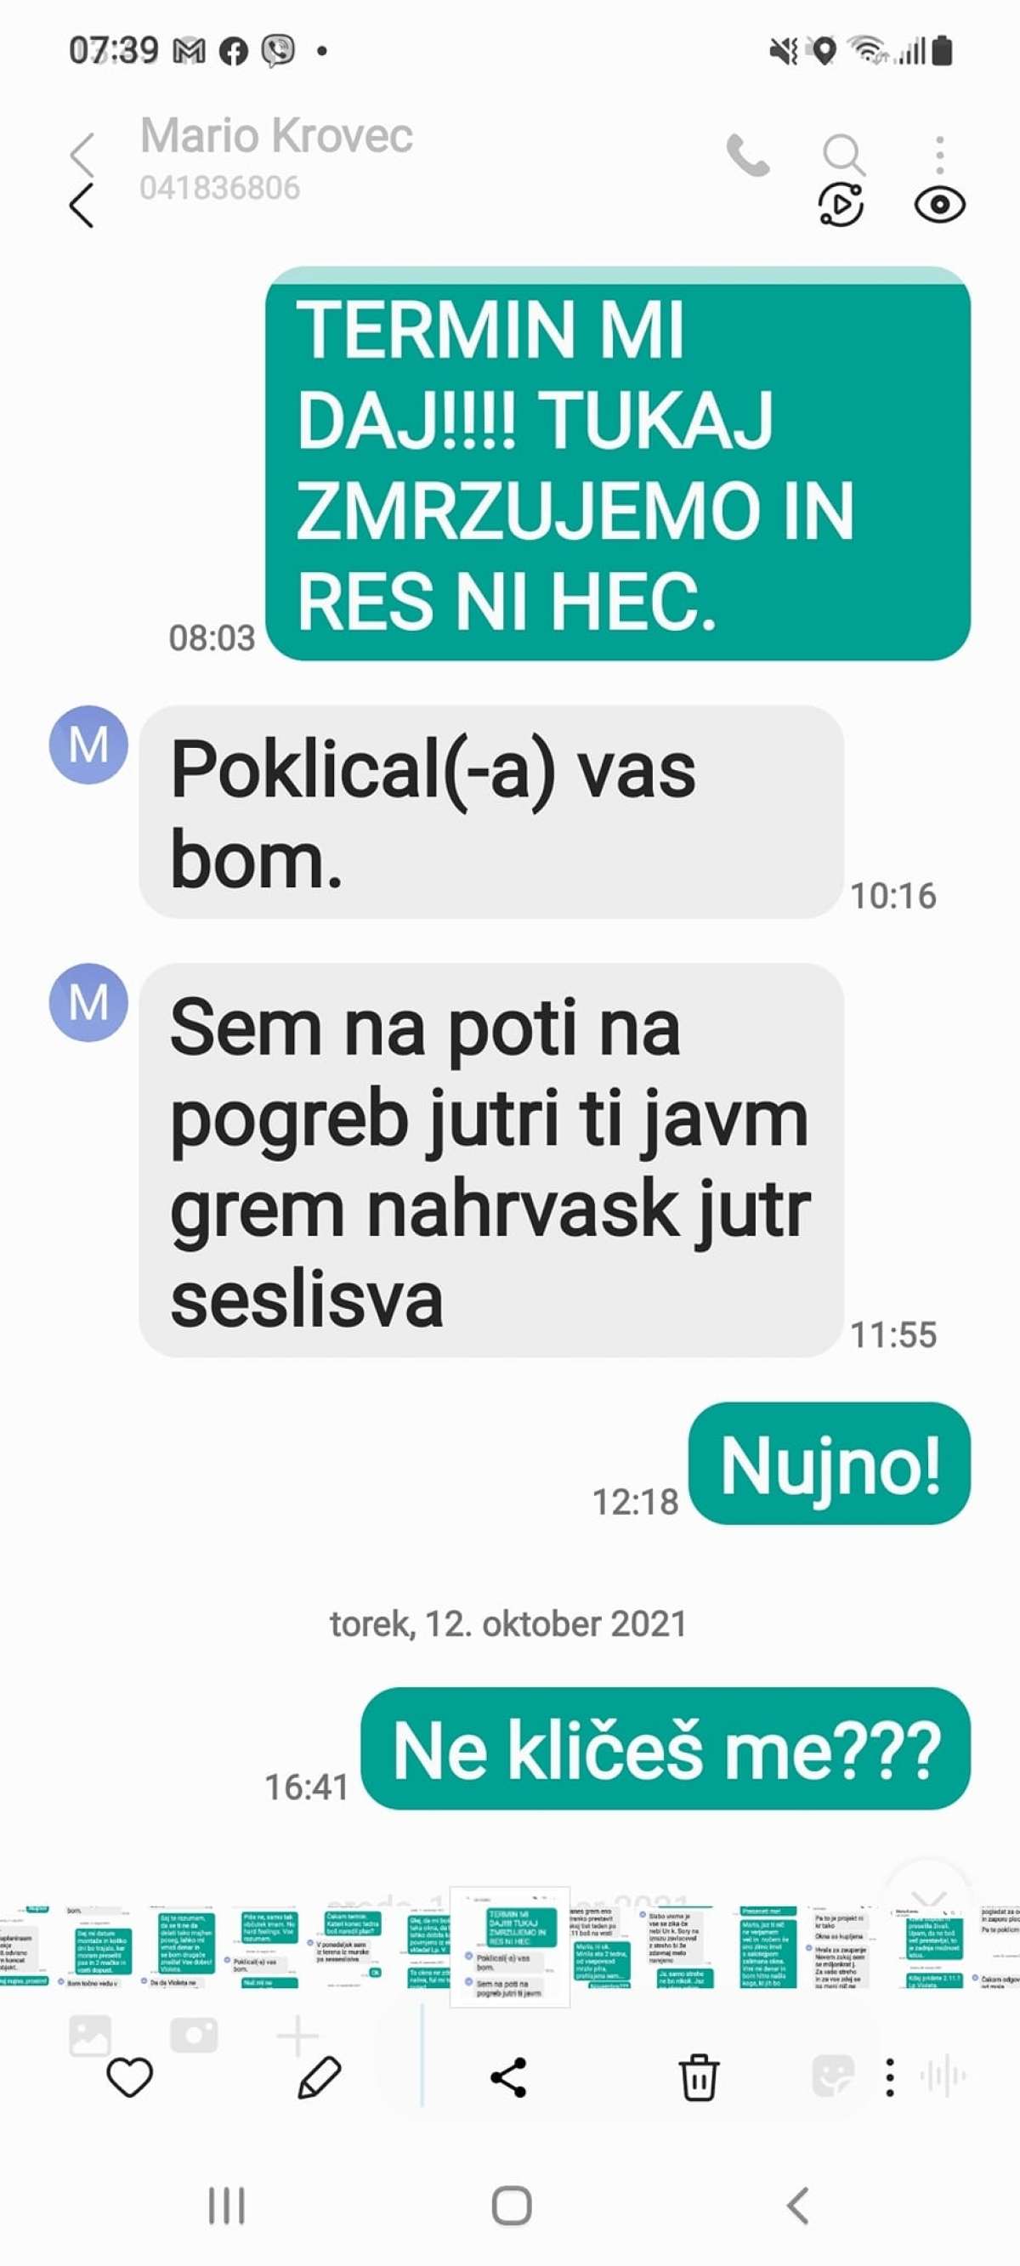This screenshot has height=2266, width=1020.
Task: Tap the contact name Mario Krovec
Action: [x=276, y=135]
